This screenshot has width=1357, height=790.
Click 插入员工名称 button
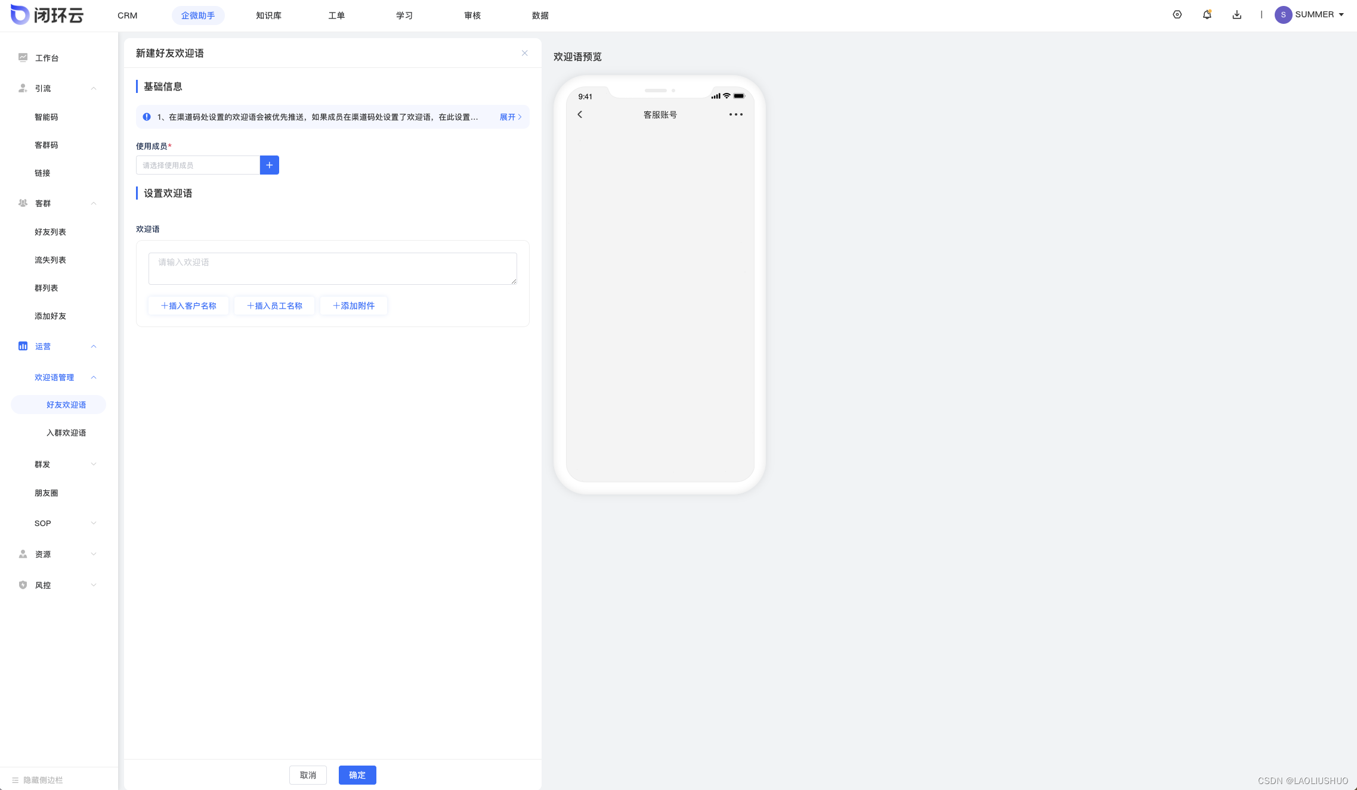coord(274,306)
